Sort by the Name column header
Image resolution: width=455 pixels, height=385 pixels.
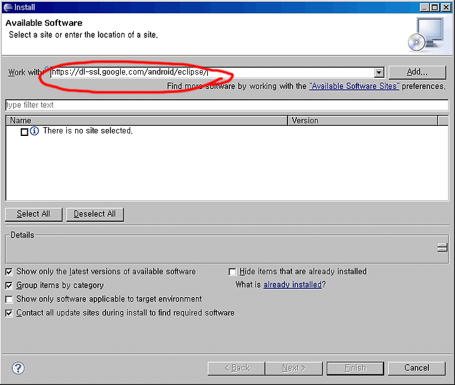point(147,121)
